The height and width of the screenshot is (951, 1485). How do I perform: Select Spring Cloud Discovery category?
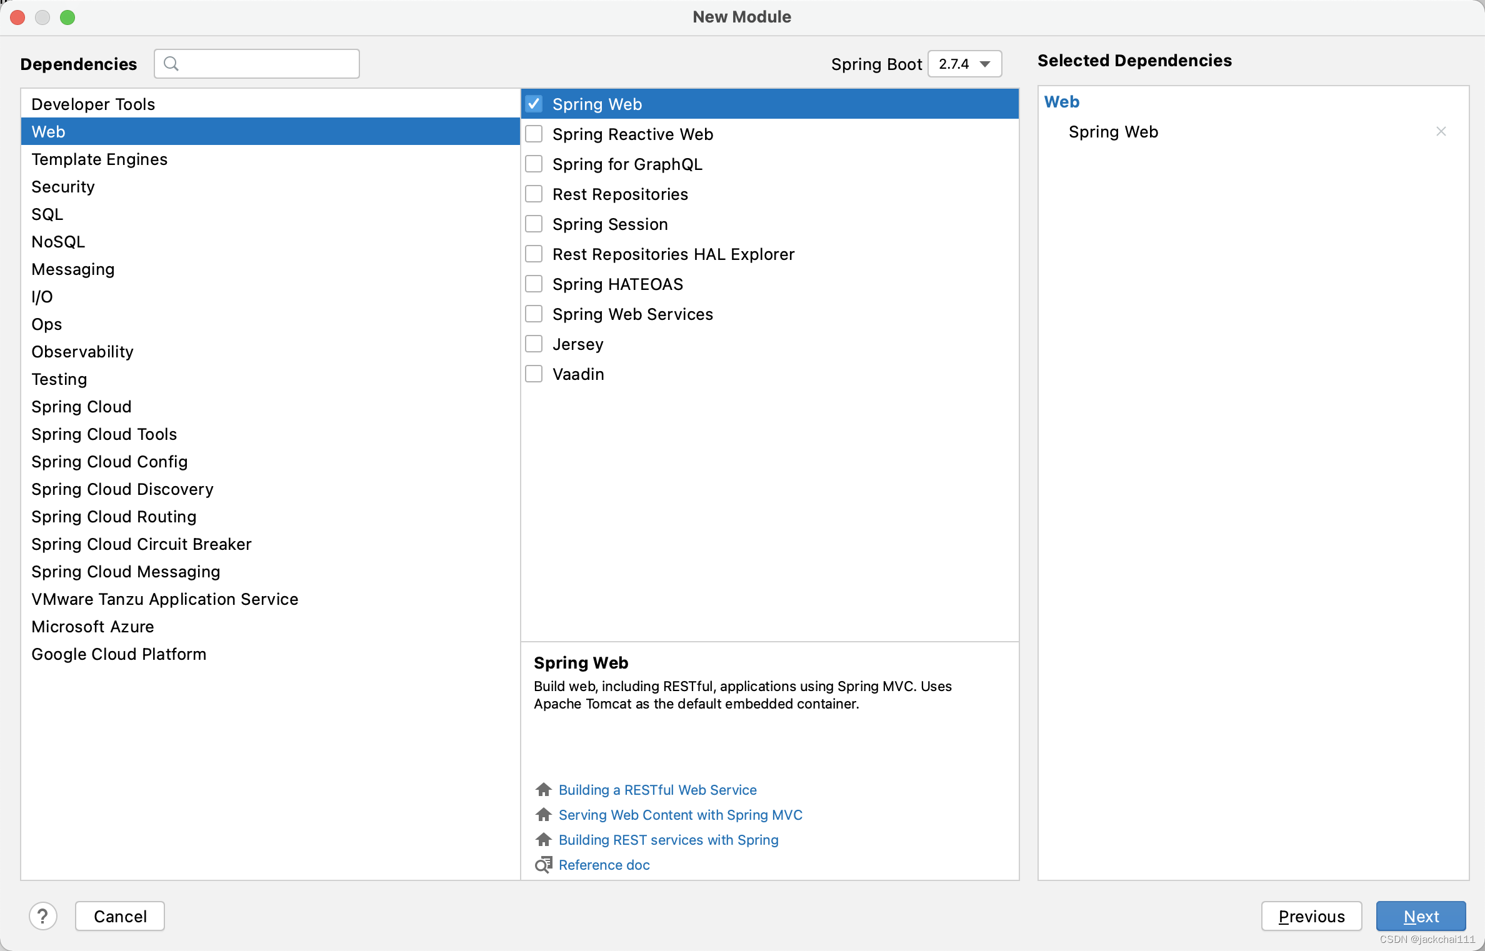[270, 489]
